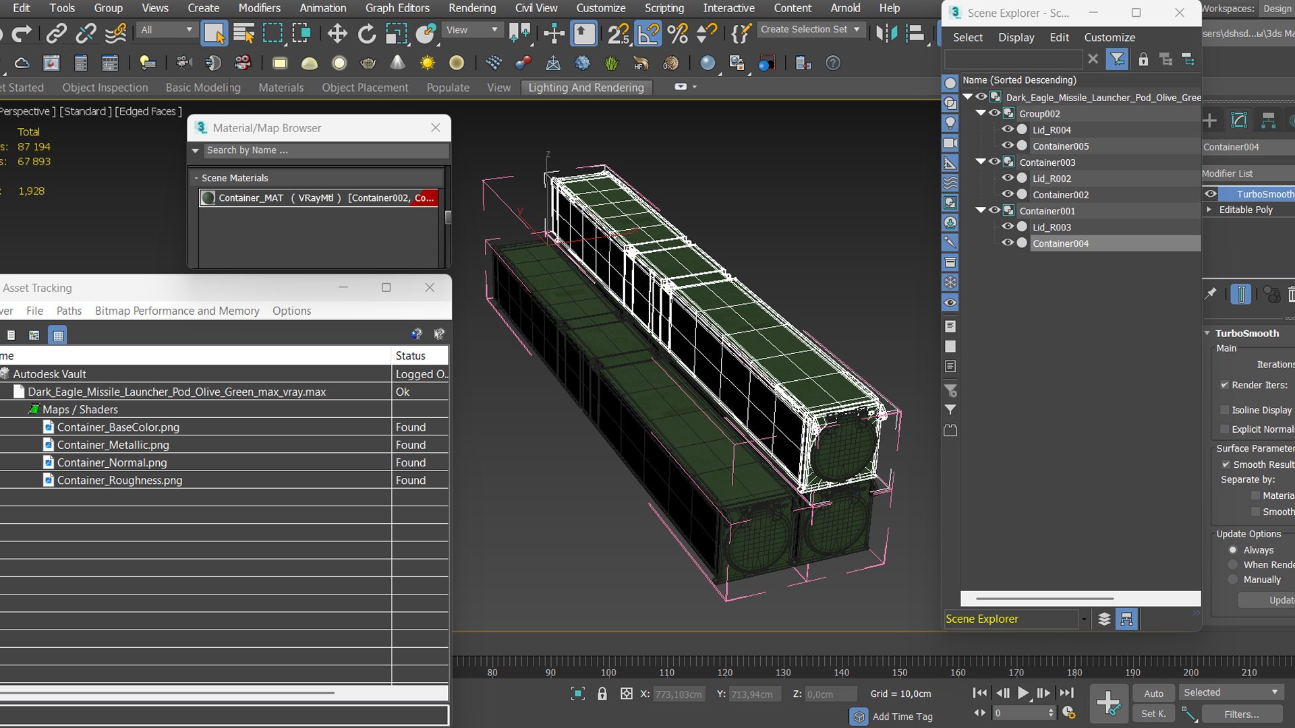Click the Auto key button

click(1153, 693)
